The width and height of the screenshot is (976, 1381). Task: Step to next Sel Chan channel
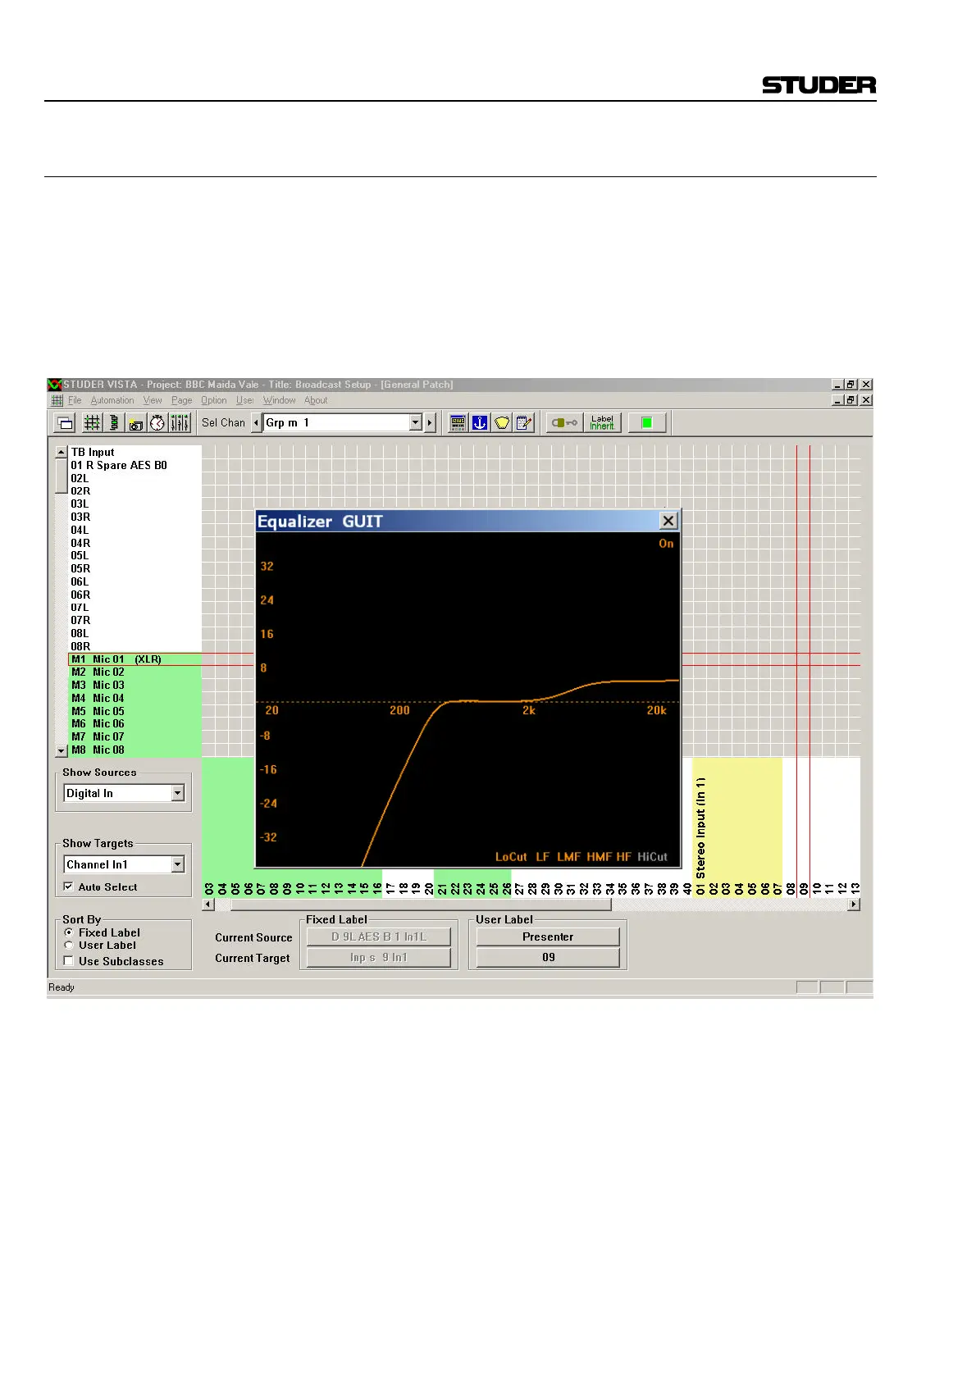[x=430, y=423]
